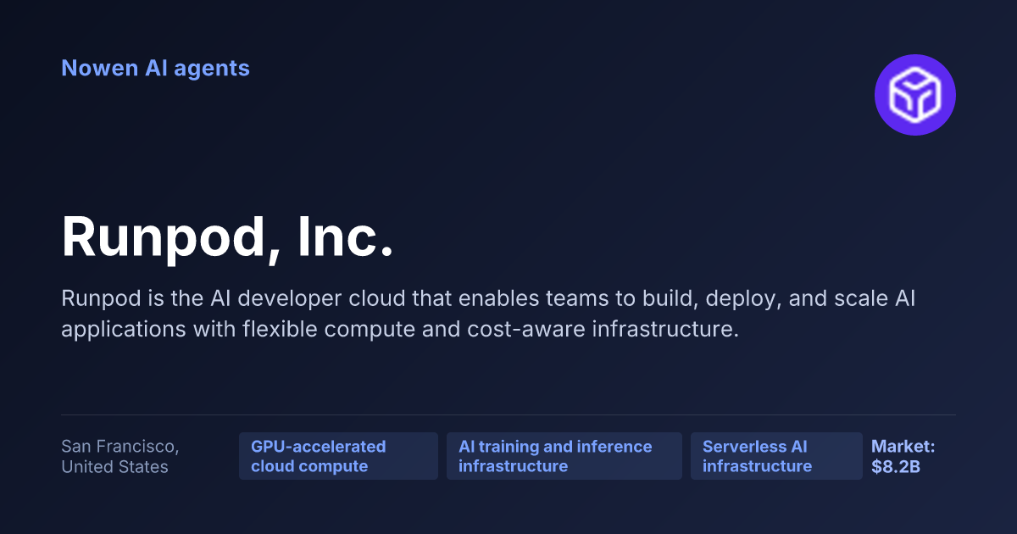1017x534 pixels.
Task: Click the Market: $8.2B value
Action: point(903,456)
